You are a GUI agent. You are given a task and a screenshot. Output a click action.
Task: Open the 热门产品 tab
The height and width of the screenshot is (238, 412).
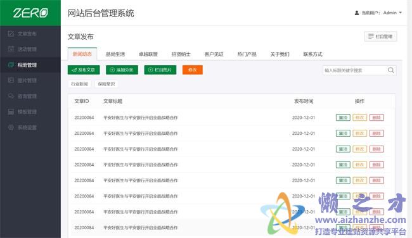pyautogui.click(x=247, y=54)
